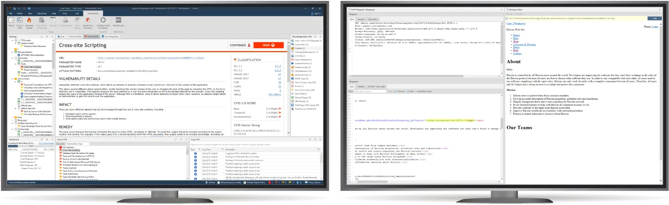Click the Short Names ribbon icon
The image size is (669, 205).
[x=77, y=22]
